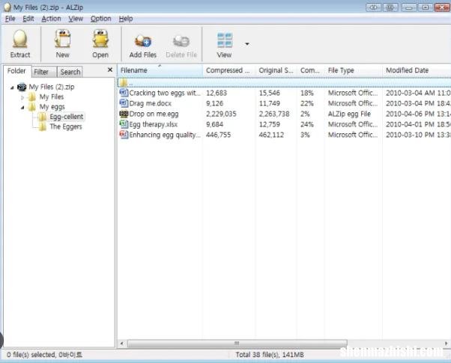Switch to the Folder tab
The image size is (451, 363).
[16, 71]
